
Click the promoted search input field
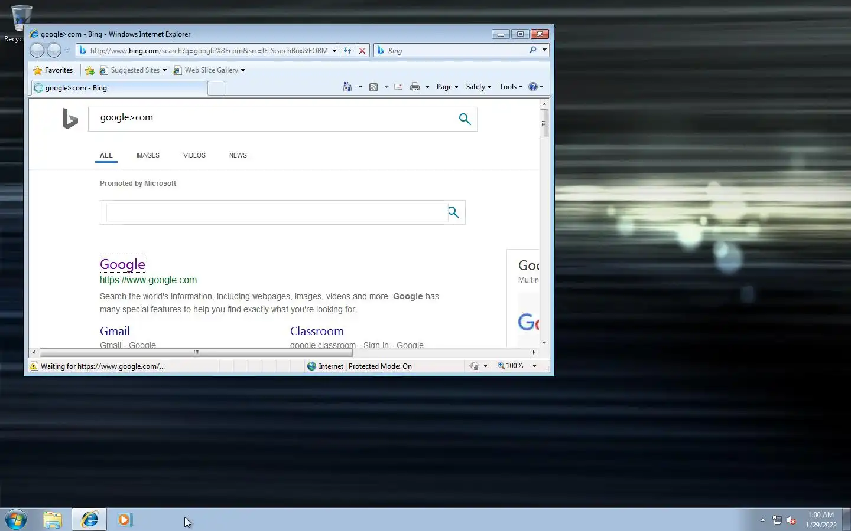click(277, 212)
